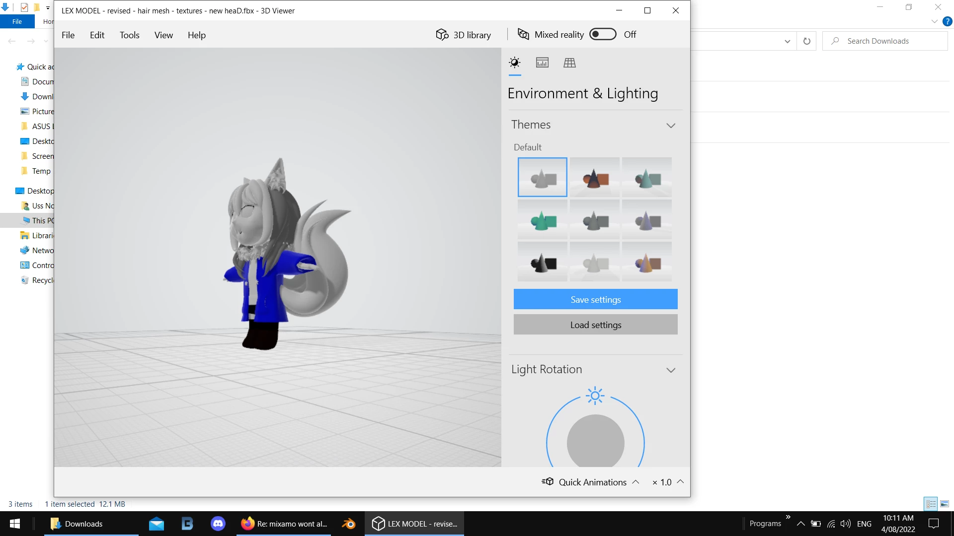
Task: Click the sun handle on light rotation dial
Action: point(595,396)
